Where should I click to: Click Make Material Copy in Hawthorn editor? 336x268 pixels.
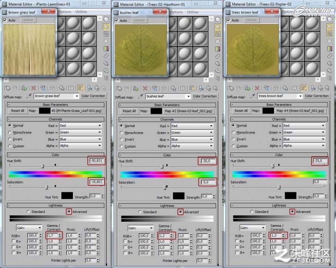pos(155,88)
